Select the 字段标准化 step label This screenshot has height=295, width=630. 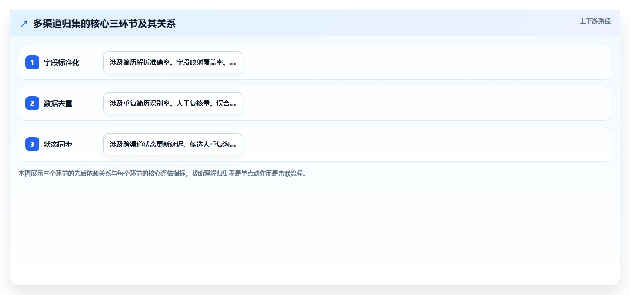[62, 63]
